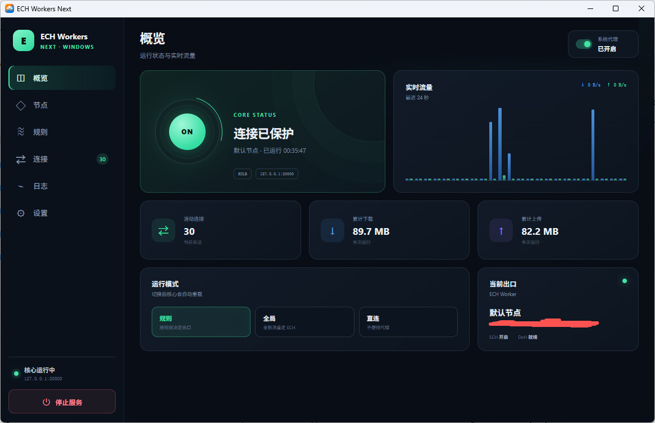
Task: Click the gear Settings icon
Action: click(21, 213)
